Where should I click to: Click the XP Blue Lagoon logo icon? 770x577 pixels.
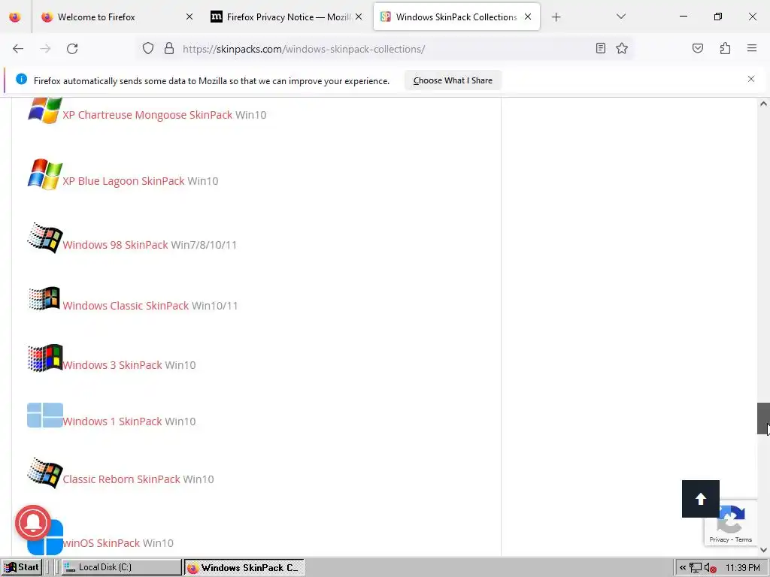44,174
